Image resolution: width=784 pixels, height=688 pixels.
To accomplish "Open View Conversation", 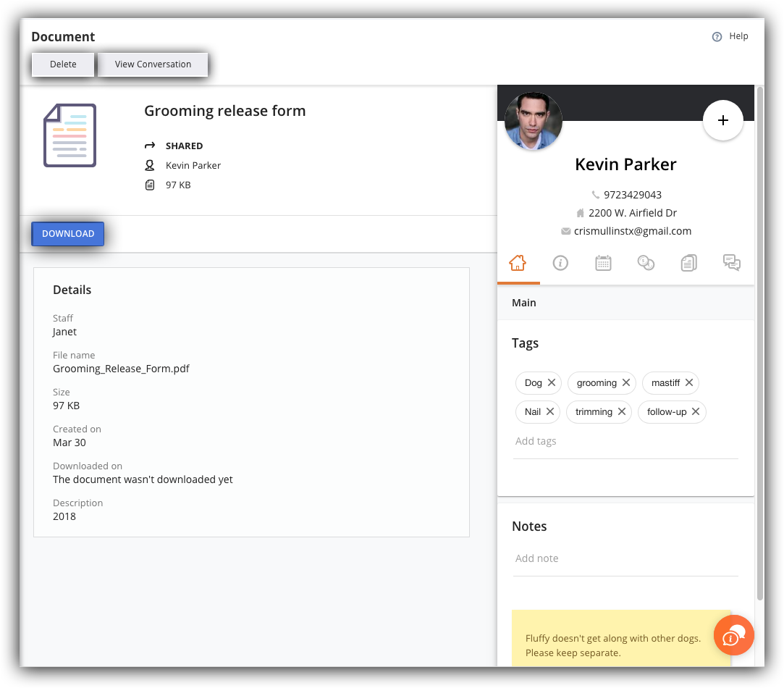I will (x=153, y=64).
